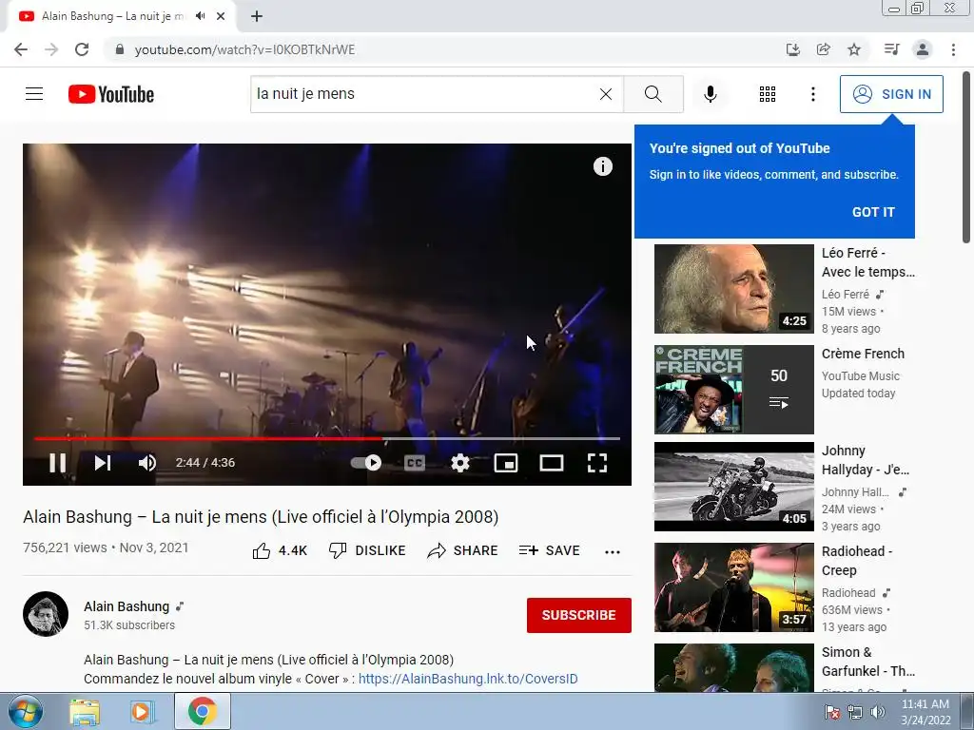Open the Windows Start menu
Image resolution: width=974 pixels, height=730 pixels.
[24, 711]
